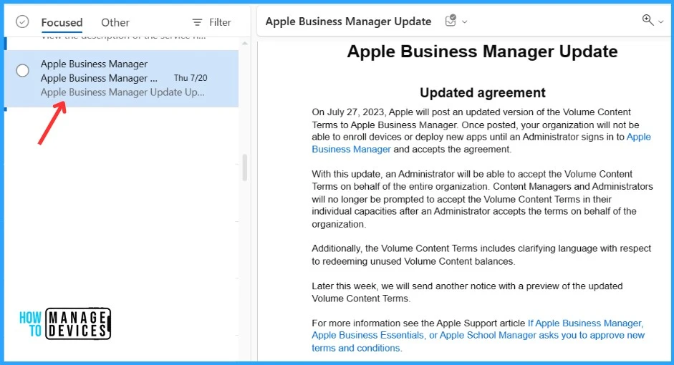The image size is (674, 365).
Task: Click the Updated agreement heading
Action: pos(482,93)
